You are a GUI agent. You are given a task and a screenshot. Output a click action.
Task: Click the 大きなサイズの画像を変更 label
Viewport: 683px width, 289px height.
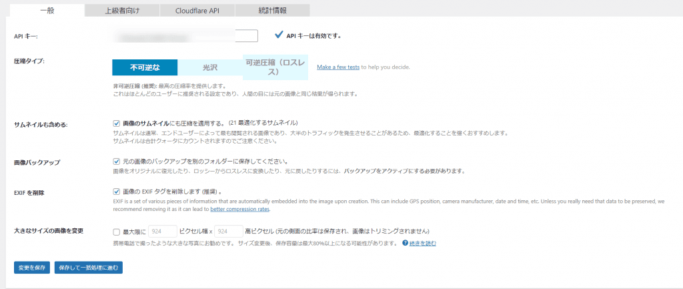click(x=48, y=230)
